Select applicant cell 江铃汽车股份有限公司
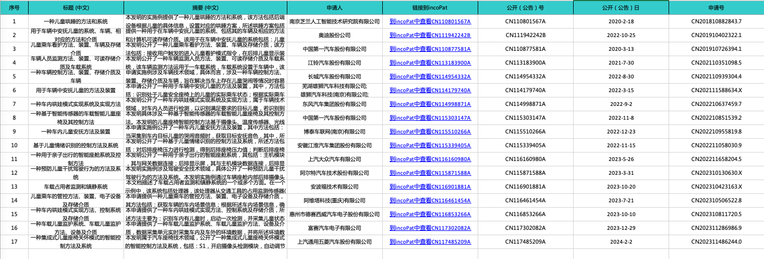 335,63
